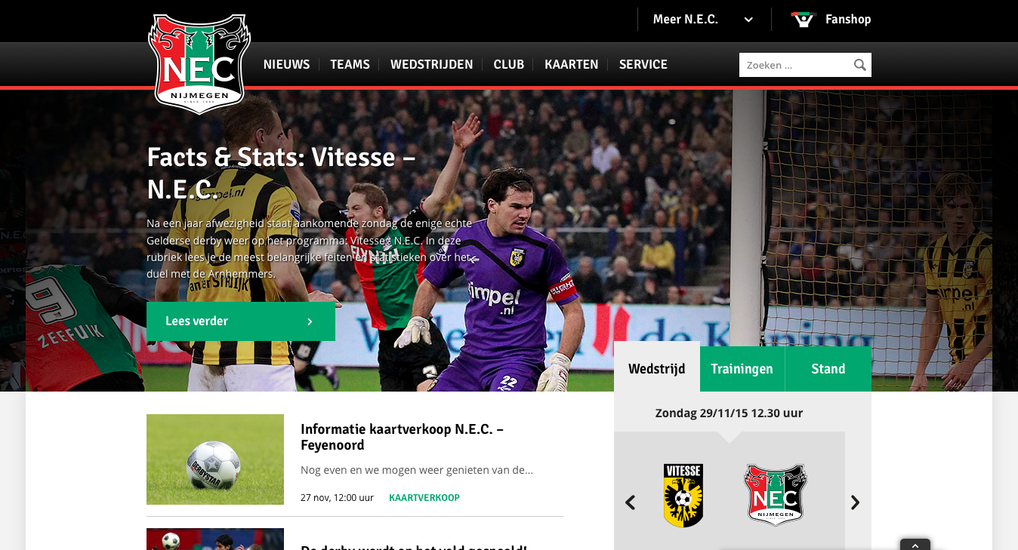1018x550 pixels.
Task: Click the Fanshop cart icon
Action: tap(804, 20)
